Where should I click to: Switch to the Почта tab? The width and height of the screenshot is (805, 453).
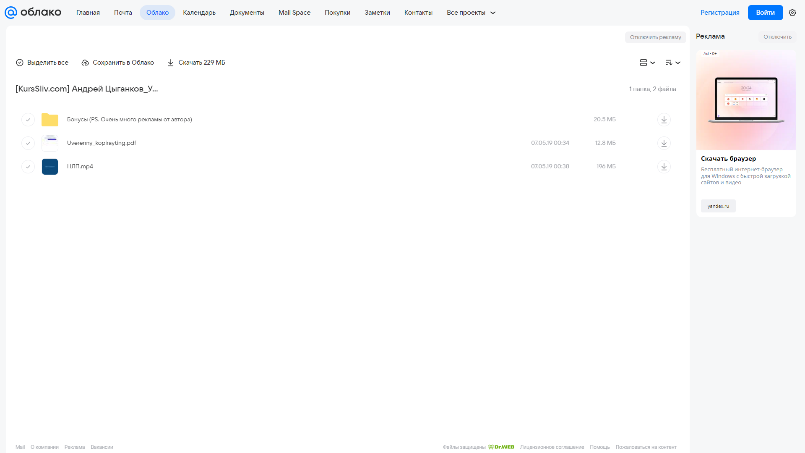(123, 13)
